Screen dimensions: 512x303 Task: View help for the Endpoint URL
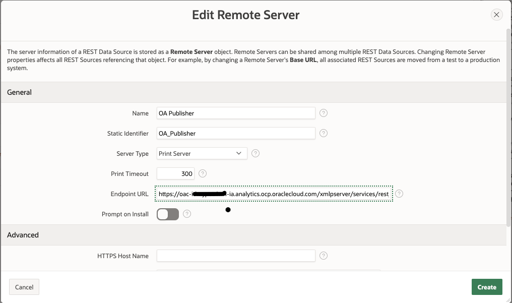click(399, 194)
